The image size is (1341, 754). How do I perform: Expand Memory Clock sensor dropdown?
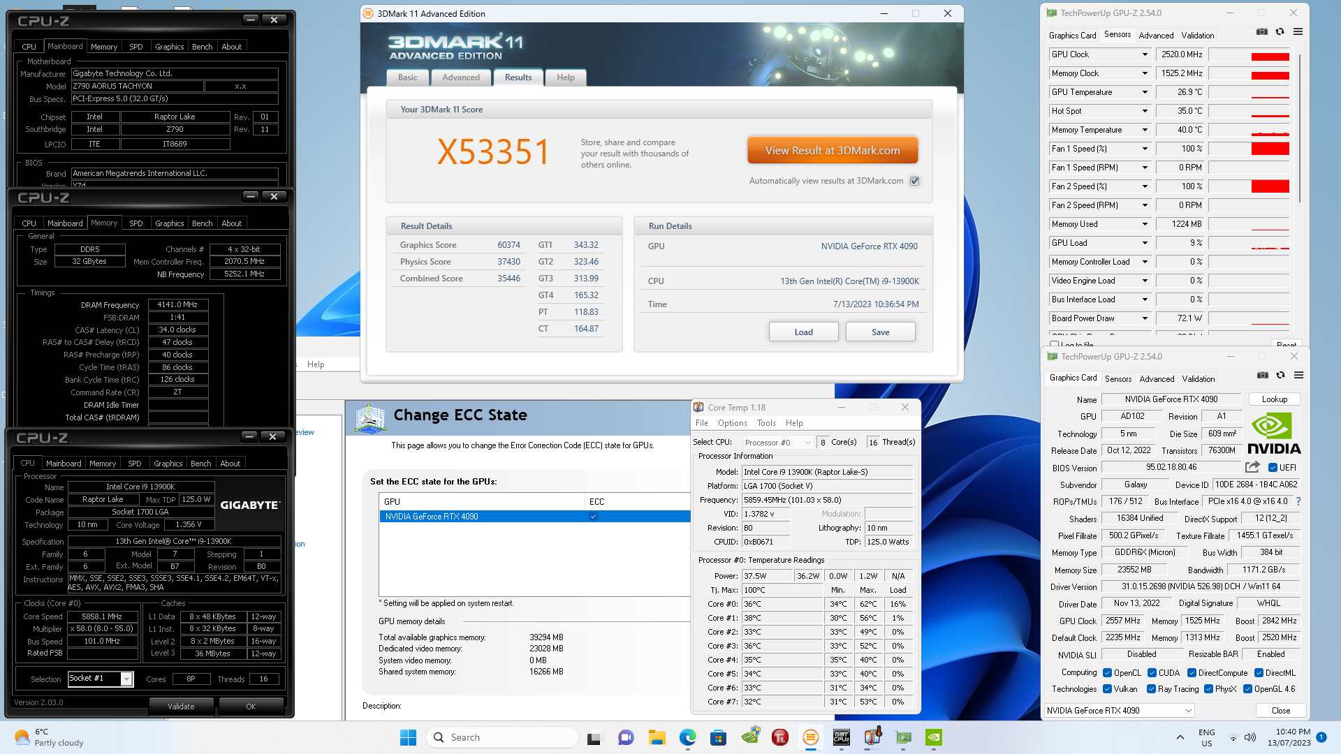1145,73
